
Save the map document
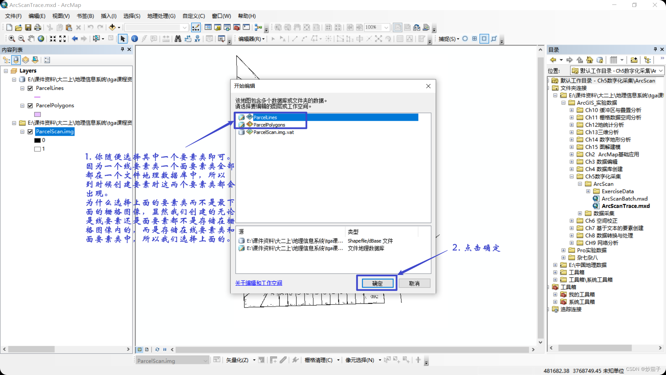point(28,27)
